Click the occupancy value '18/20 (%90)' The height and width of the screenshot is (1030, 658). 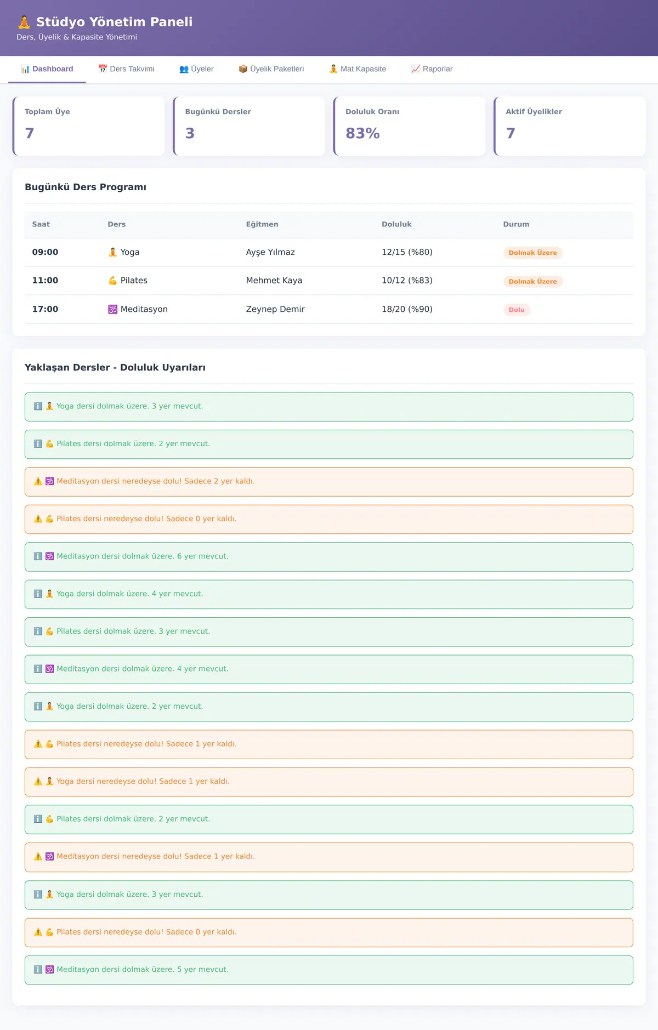[407, 309]
